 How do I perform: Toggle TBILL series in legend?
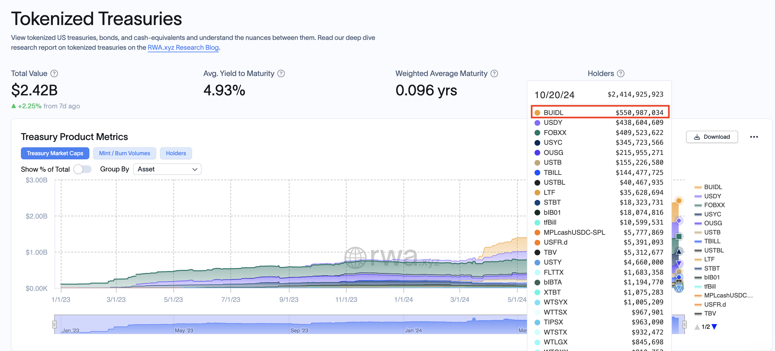coord(712,241)
